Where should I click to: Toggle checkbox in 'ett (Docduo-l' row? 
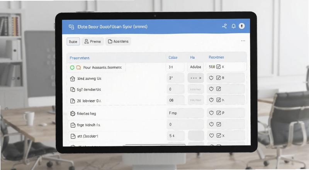point(219,136)
